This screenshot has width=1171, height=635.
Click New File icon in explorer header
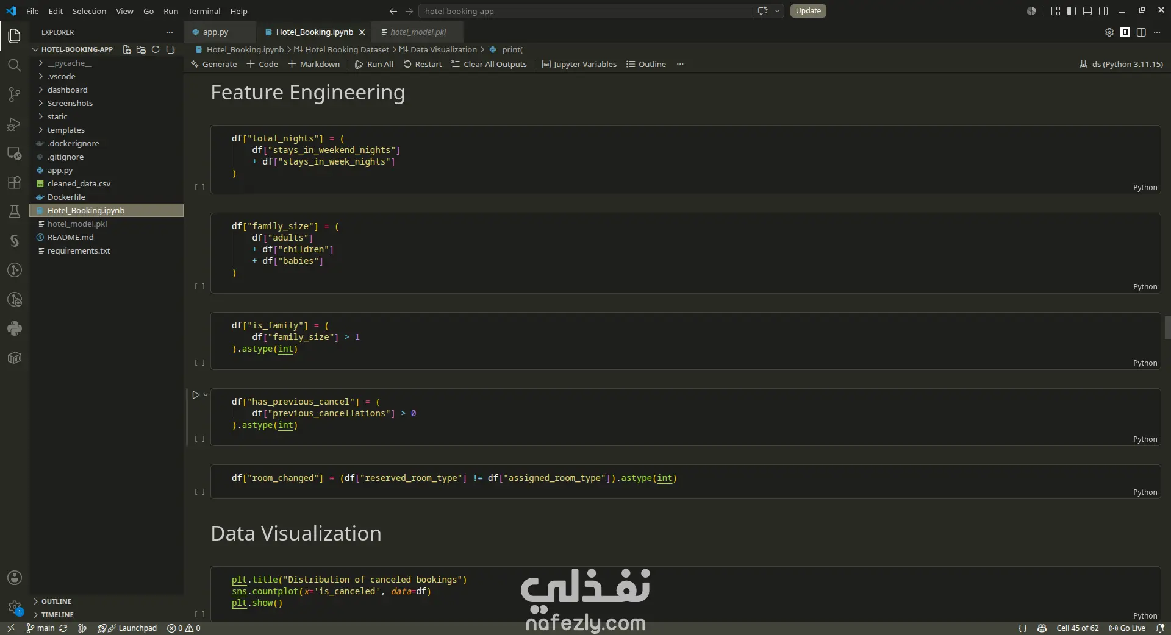(x=127, y=49)
